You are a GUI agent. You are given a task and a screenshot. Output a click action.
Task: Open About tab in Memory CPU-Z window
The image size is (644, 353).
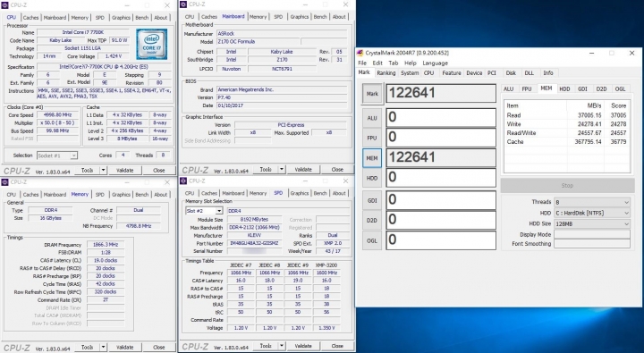pos(161,195)
